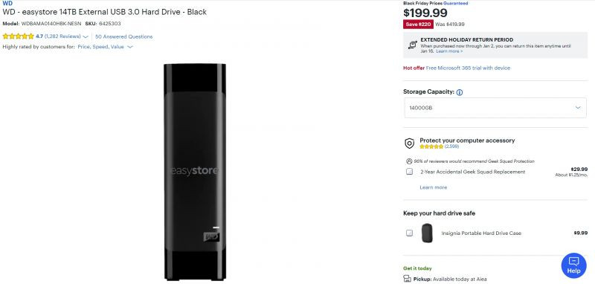Click the Insignia hard drive case thumbnail

point(427,233)
